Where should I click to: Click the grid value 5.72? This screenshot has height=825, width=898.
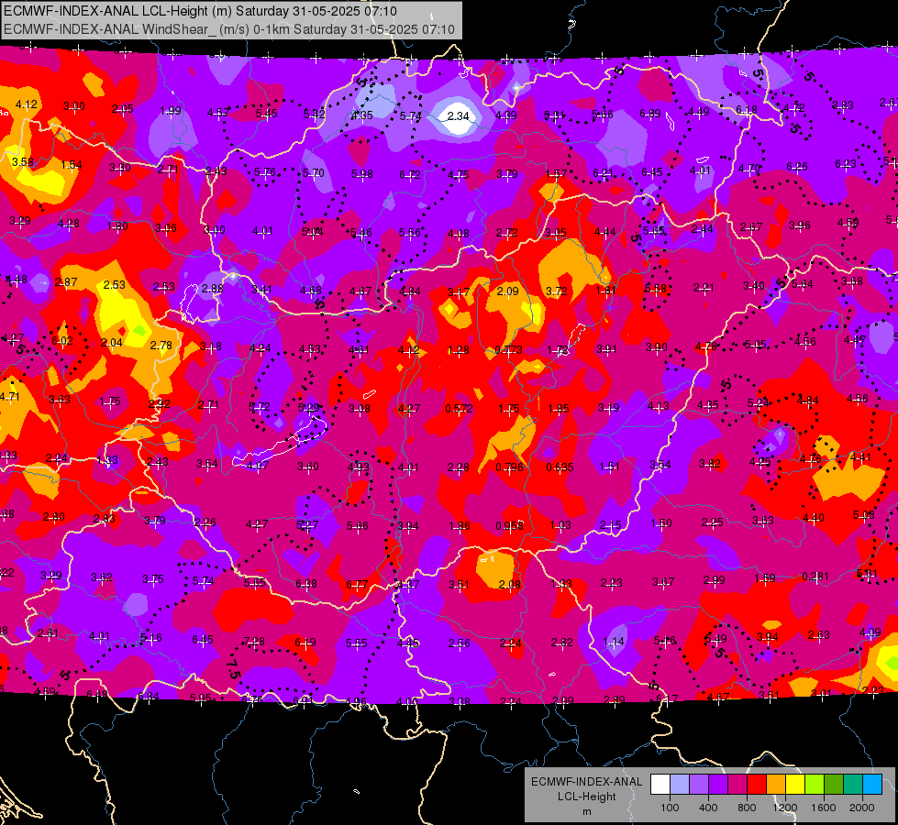(x=260, y=406)
